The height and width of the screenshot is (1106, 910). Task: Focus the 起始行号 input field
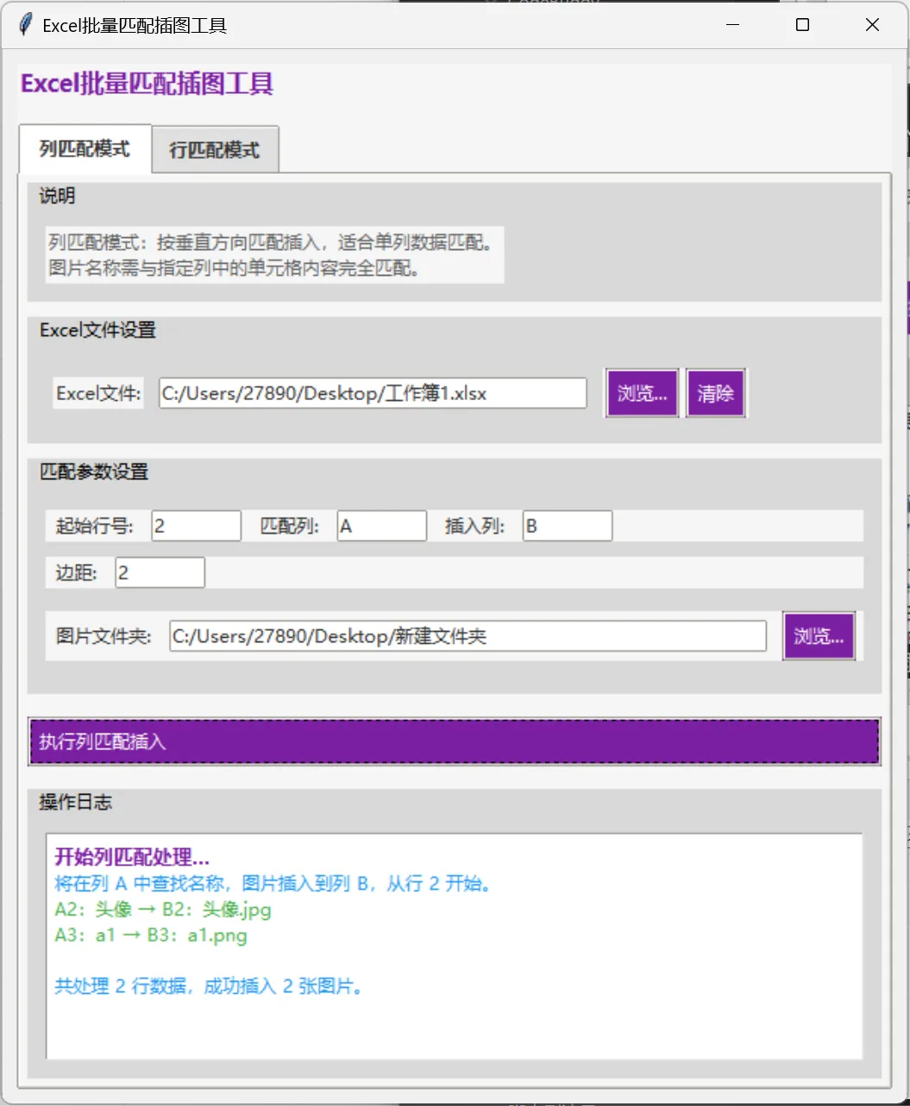196,526
